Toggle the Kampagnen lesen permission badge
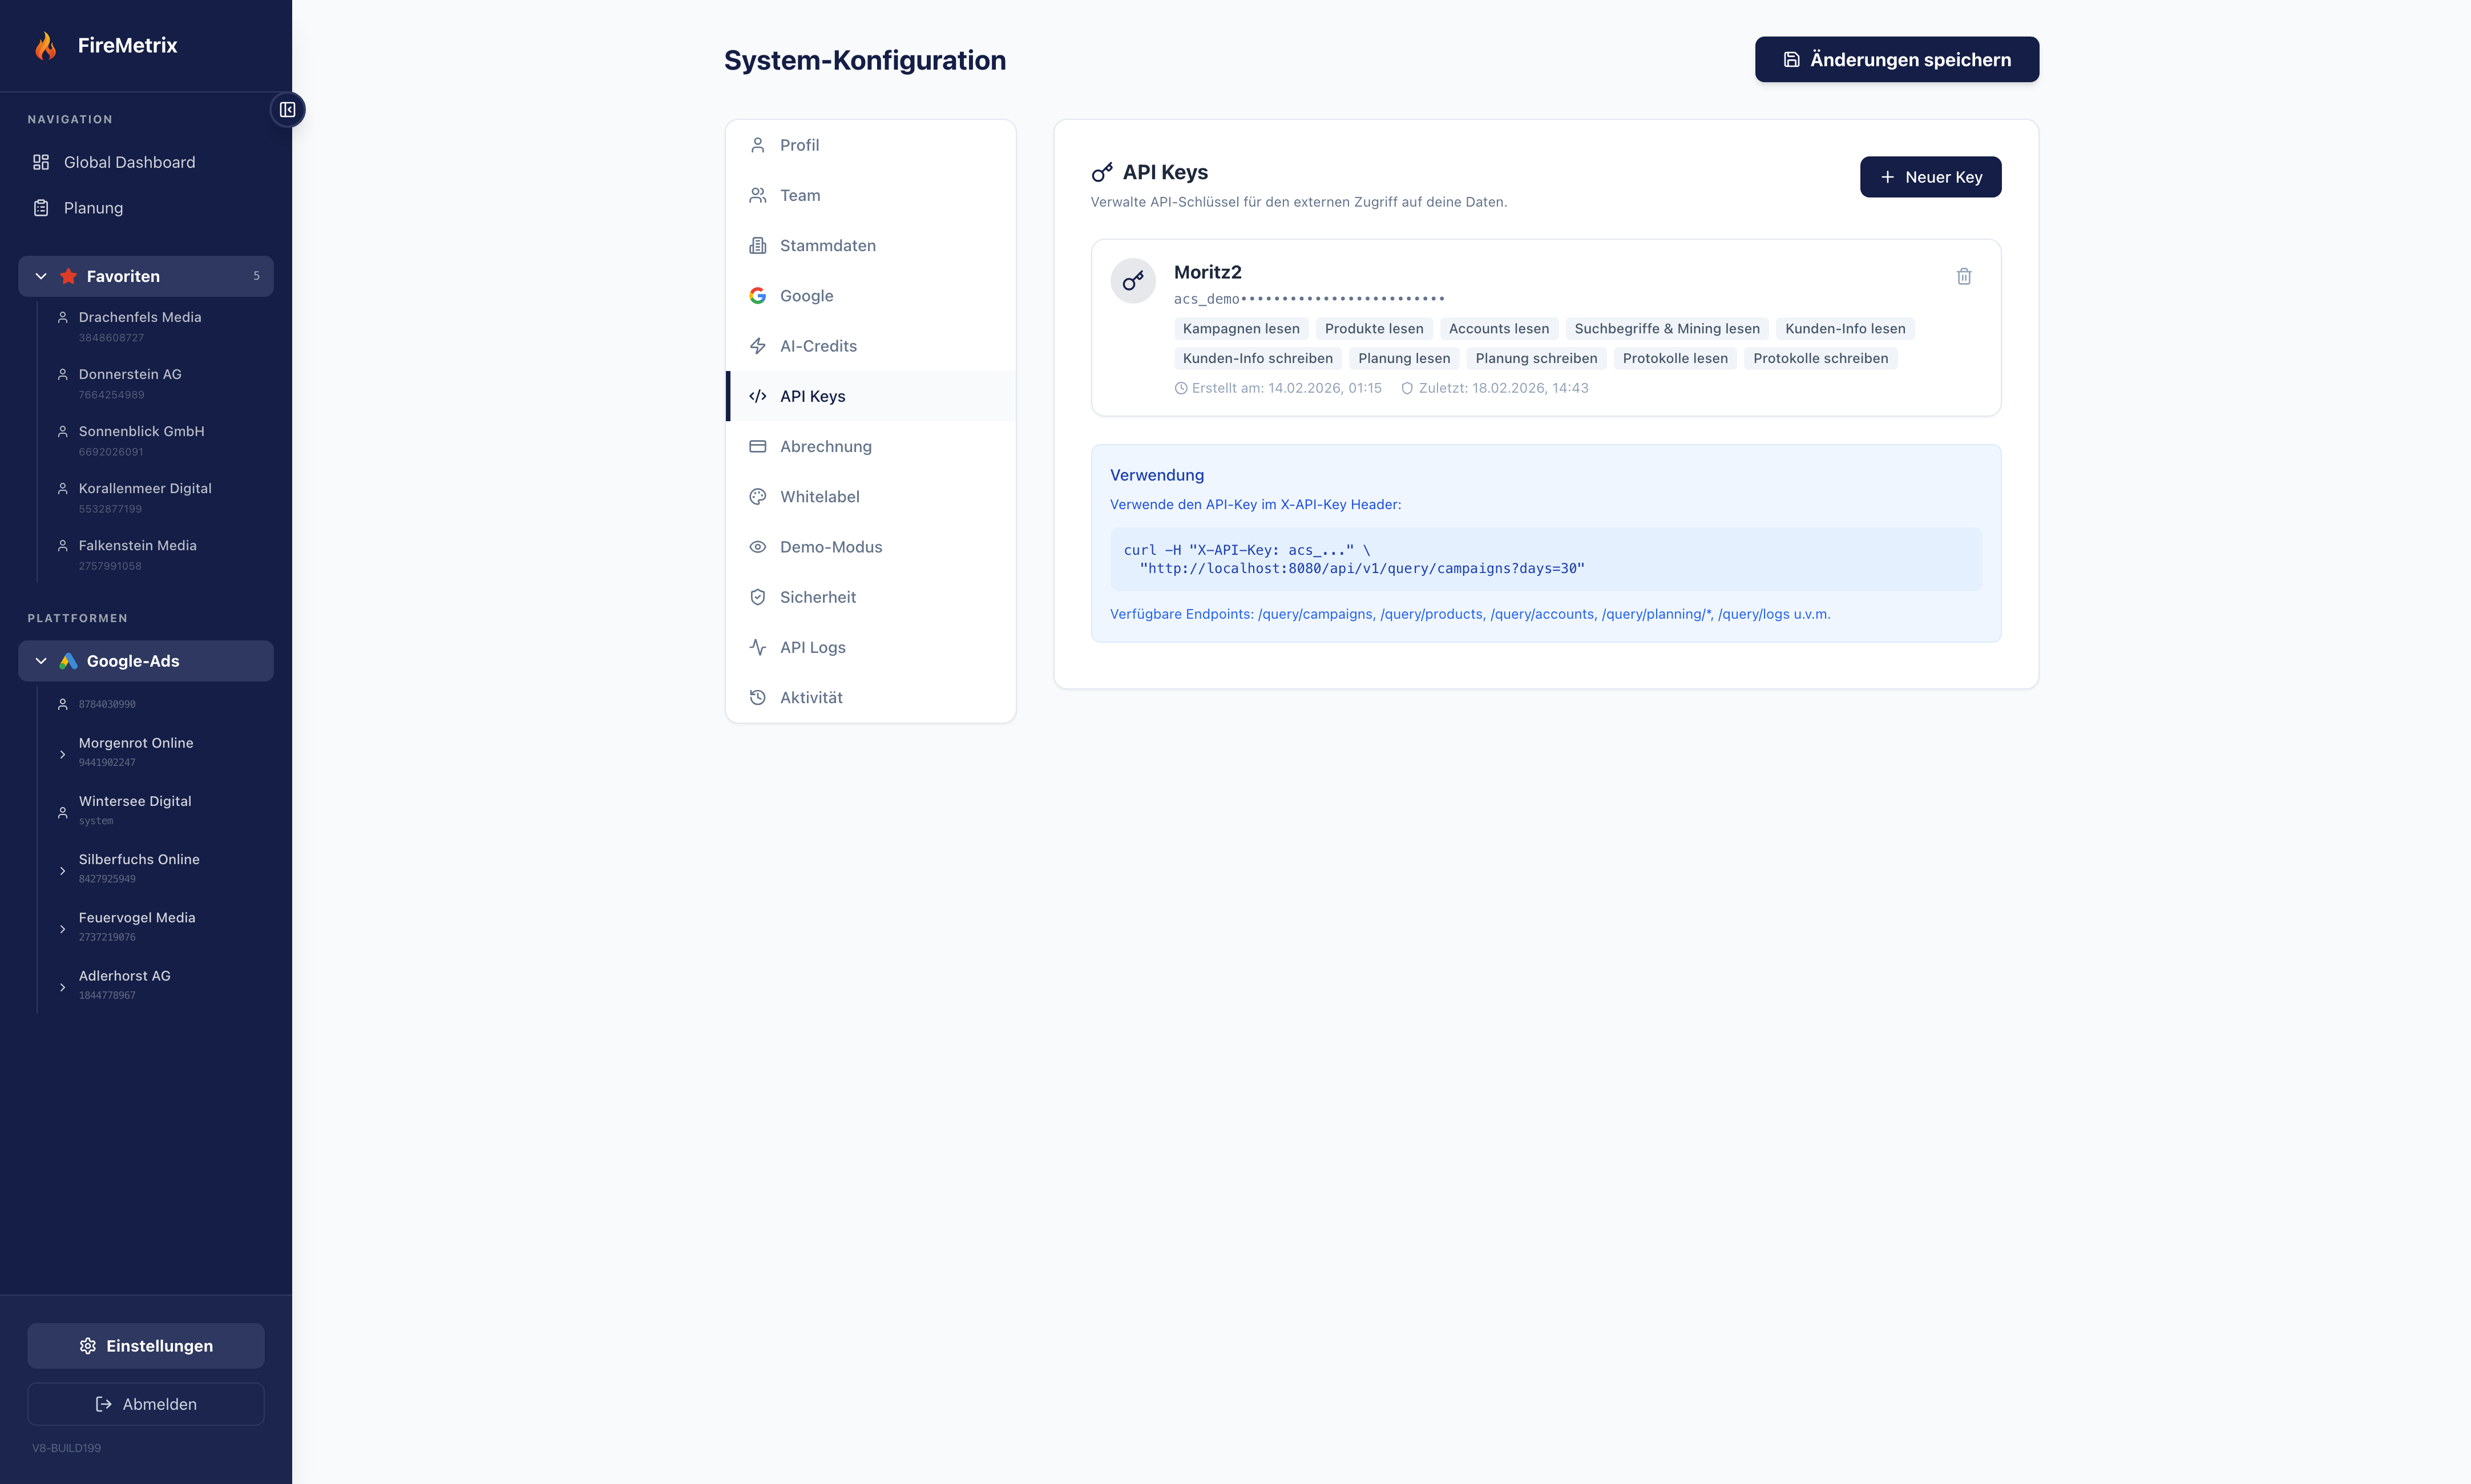The height and width of the screenshot is (1484, 2471). coord(1241,328)
